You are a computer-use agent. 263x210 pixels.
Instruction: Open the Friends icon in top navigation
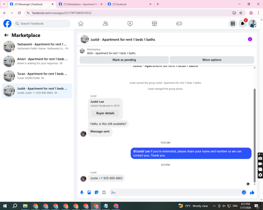[x=105, y=24]
